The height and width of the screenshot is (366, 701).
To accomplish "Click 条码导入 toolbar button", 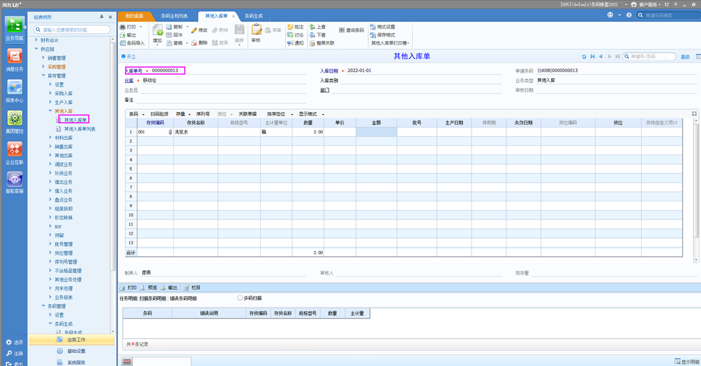I will click(x=132, y=43).
